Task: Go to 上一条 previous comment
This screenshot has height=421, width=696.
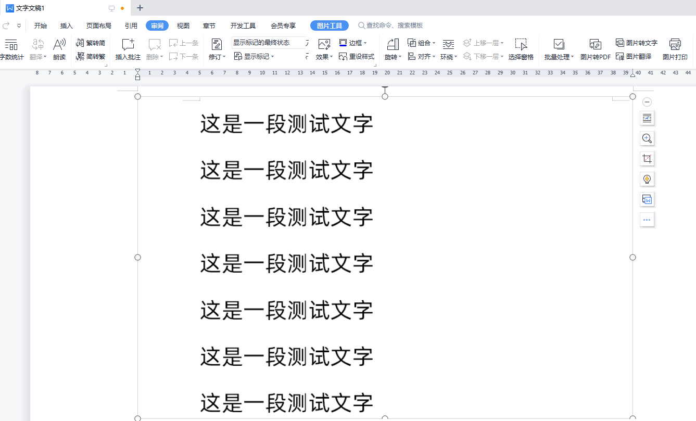Action: pyautogui.click(x=184, y=43)
